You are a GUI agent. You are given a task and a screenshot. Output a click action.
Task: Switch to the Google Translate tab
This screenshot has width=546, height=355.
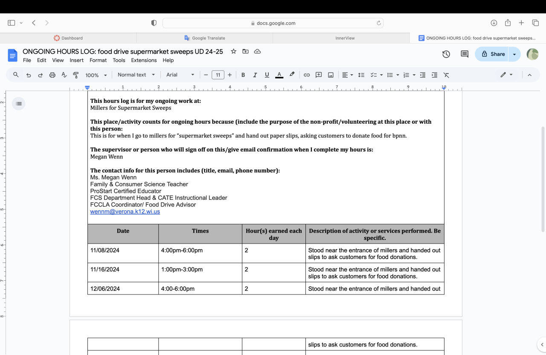(x=205, y=38)
